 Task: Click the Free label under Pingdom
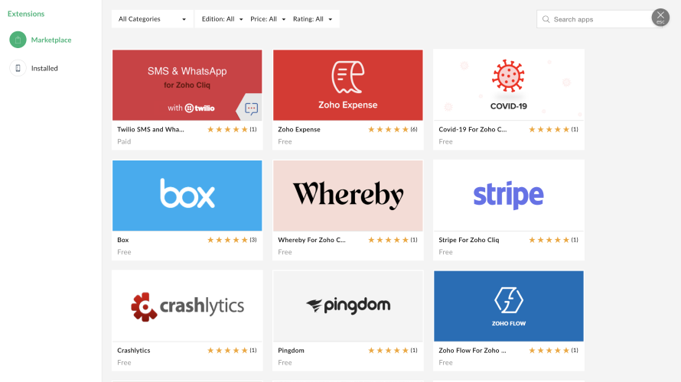pyautogui.click(x=285, y=362)
